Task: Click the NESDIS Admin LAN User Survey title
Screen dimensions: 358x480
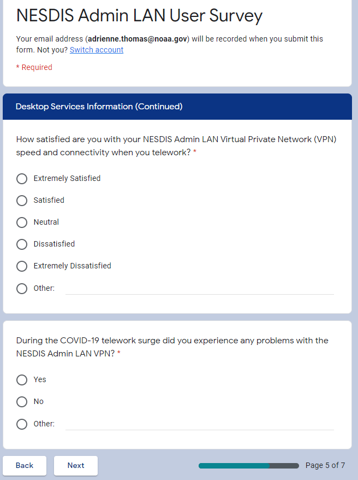Action: click(x=139, y=16)
